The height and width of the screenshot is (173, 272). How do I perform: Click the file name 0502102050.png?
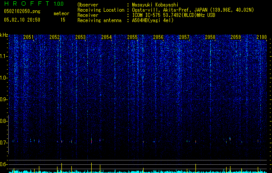coord(22,12)
